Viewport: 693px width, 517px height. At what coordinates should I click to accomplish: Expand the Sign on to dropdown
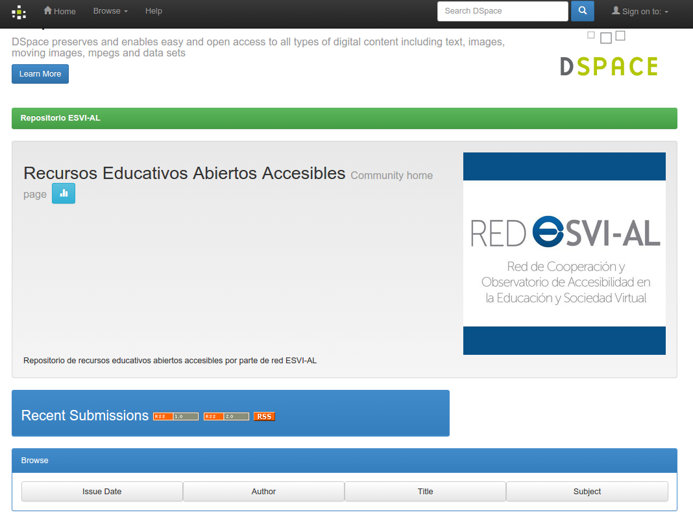640,11
